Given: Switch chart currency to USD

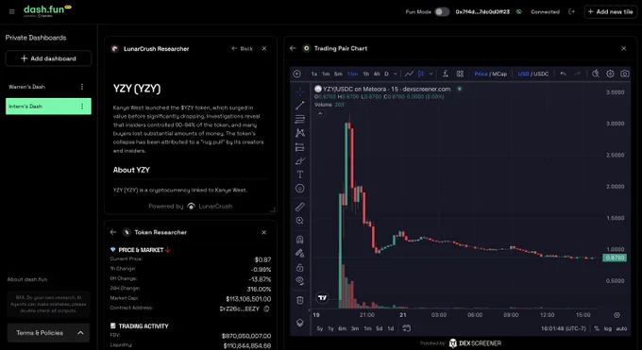Looking at the screenshot, I should [x=524, y=75].
